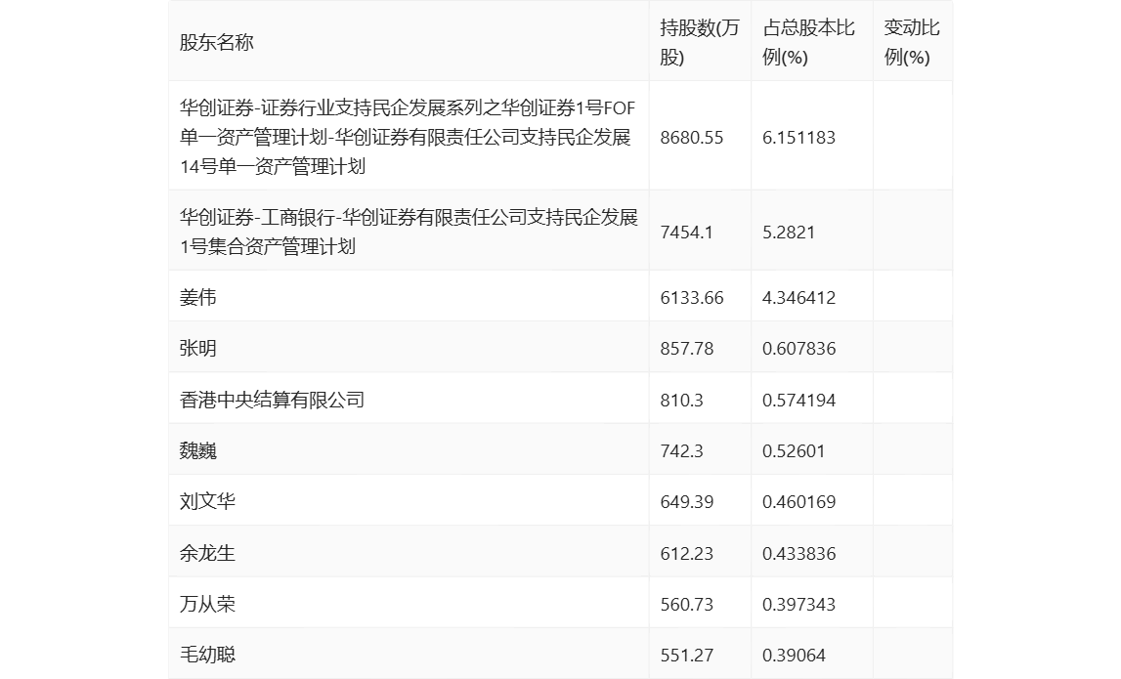Select the holding value 810.3

point(681,401)
